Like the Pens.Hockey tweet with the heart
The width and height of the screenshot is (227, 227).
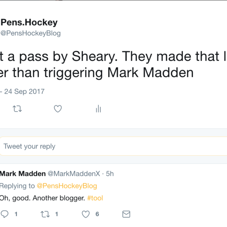tap(58, 109)
